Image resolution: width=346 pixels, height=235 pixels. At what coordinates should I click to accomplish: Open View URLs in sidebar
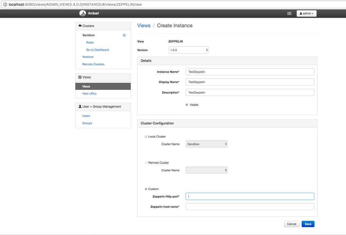click(x=89, y=94)
